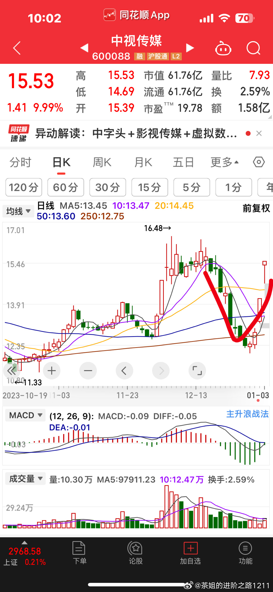Screen dimensions: 273x592
Task: Tap stock name 中视传媒
Action: click(x=136, y=41)
